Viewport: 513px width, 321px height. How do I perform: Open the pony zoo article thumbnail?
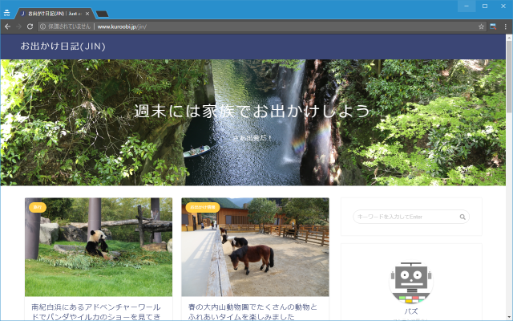[255, 247]
